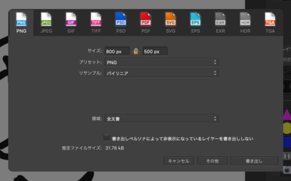
Task: Open the プリセット dropdown showing PNG
Action: click(x=161, y=62)
